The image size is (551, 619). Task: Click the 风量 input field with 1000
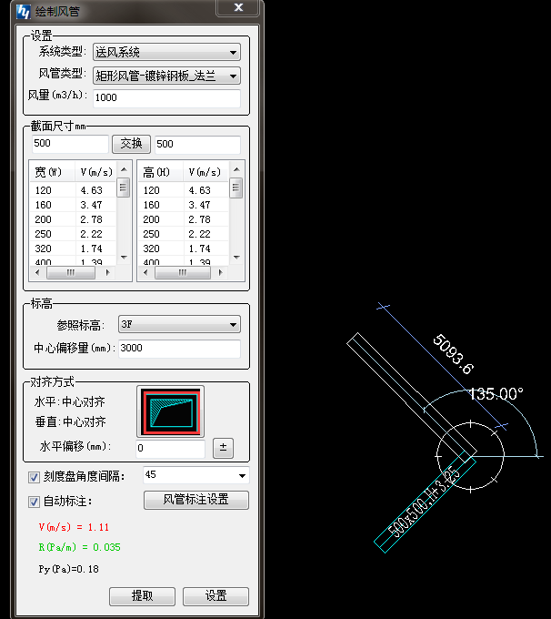[x=166, y=98]
